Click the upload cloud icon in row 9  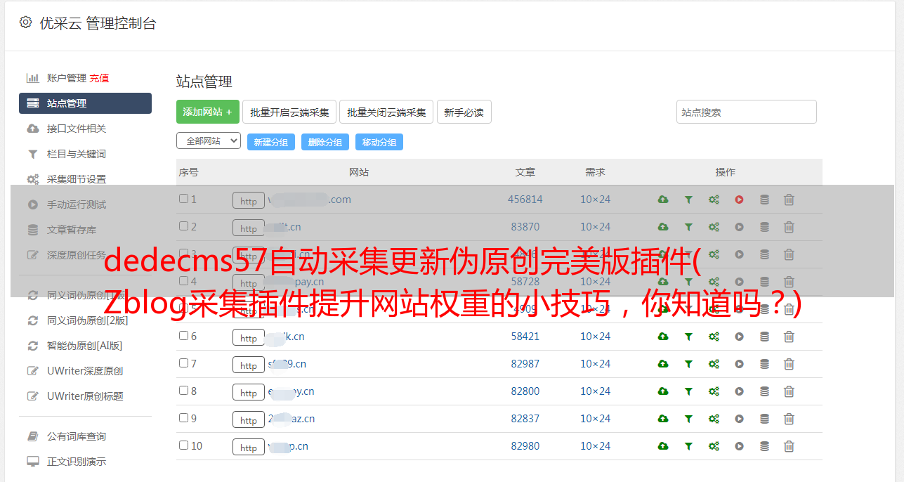coord(663,419)
